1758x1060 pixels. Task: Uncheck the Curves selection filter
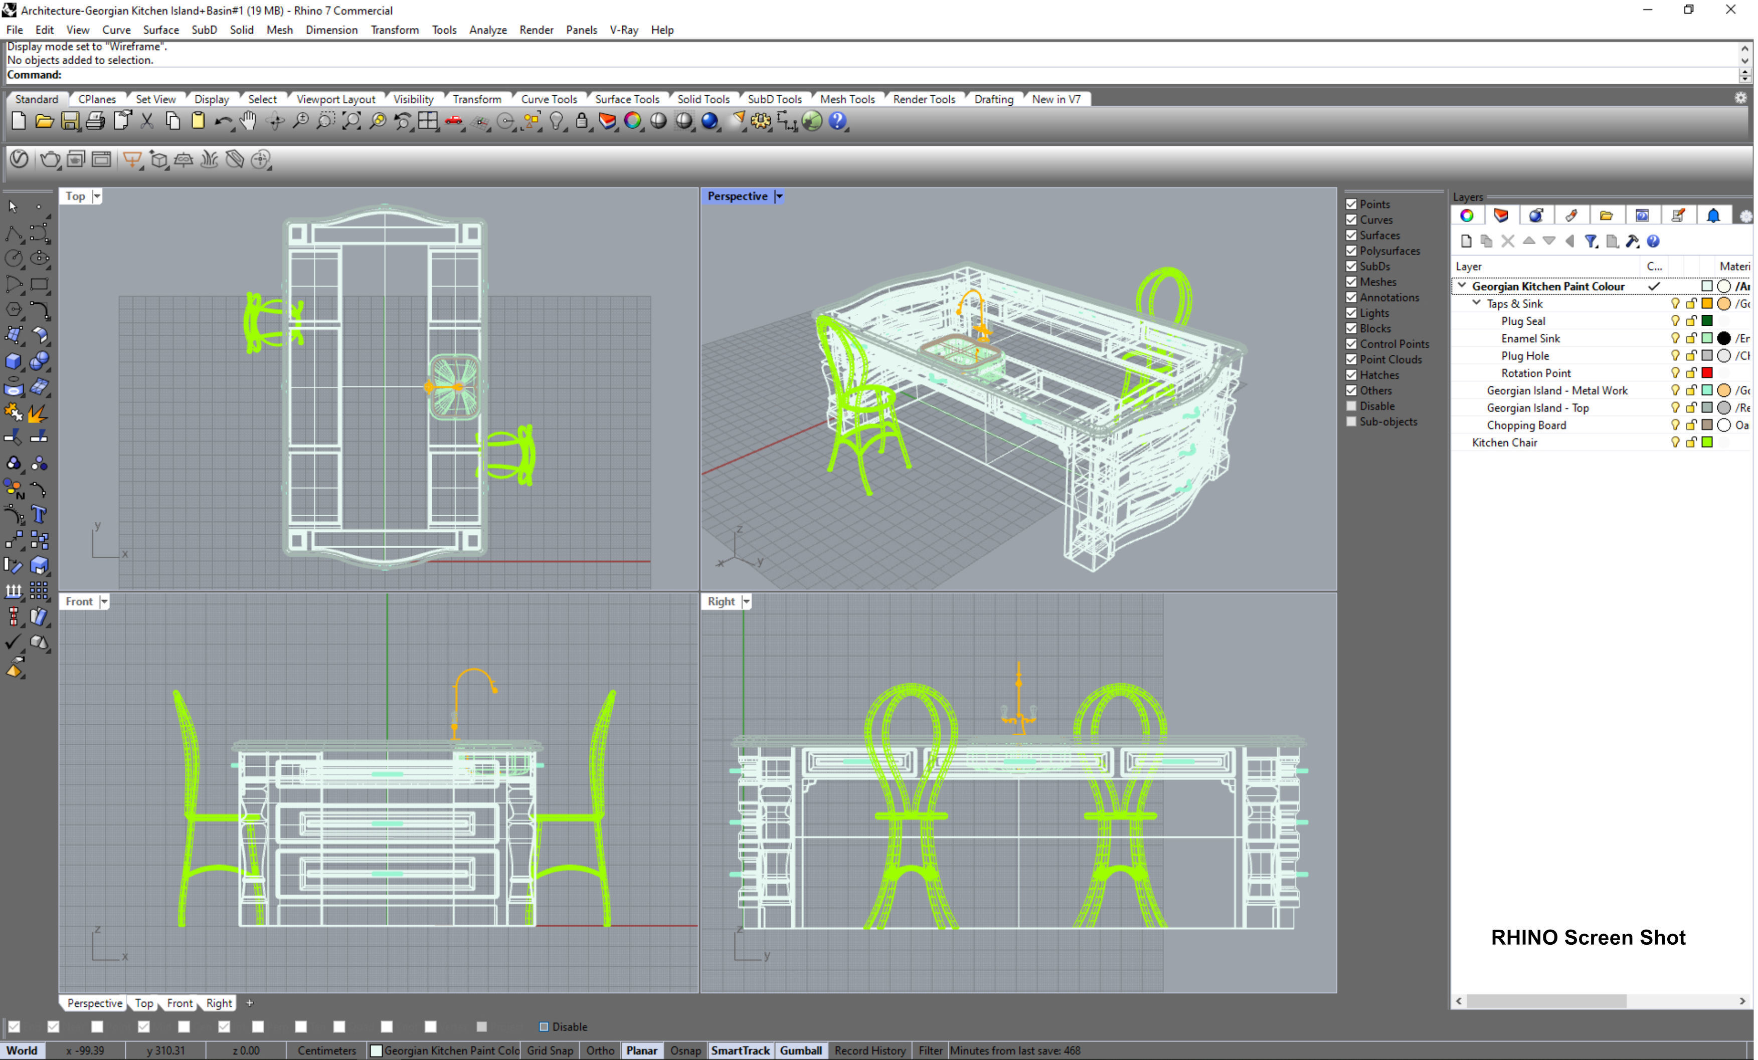1351,220
